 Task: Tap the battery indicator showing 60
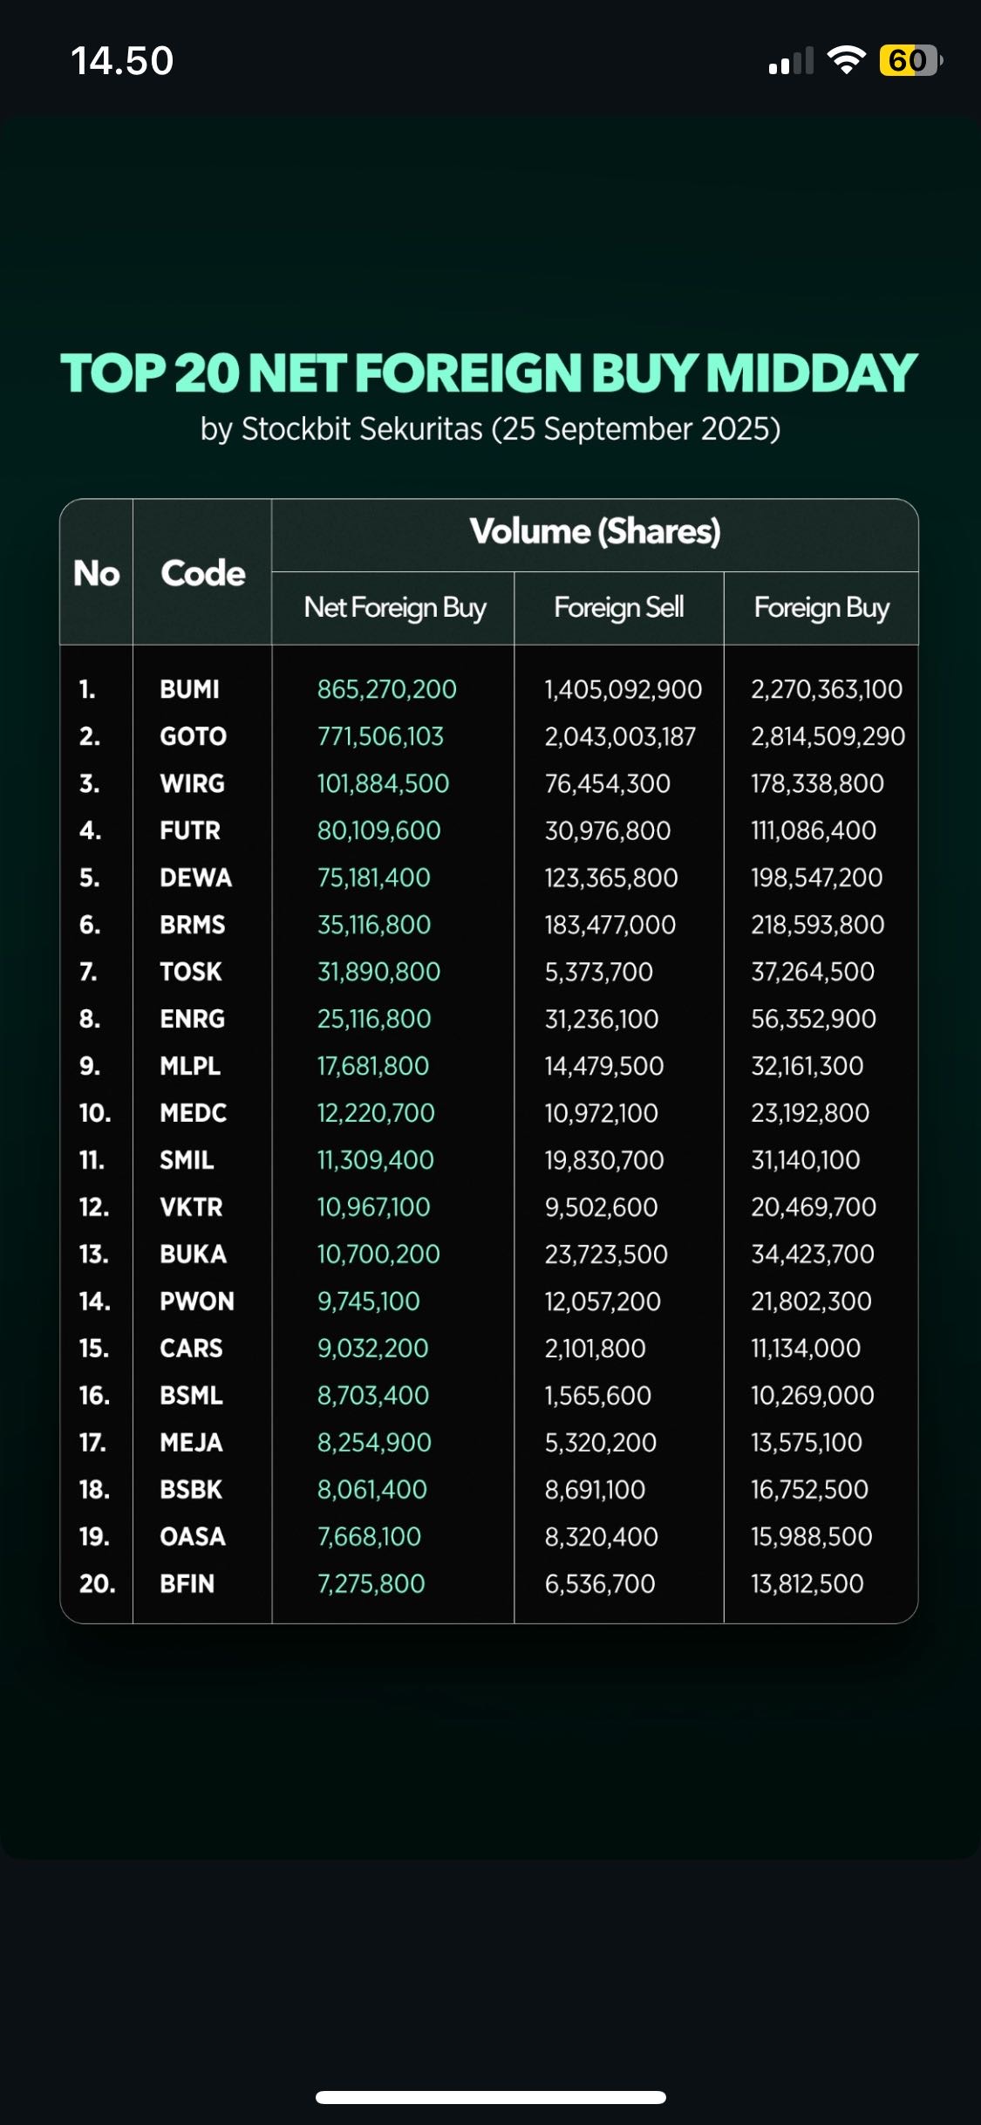[x=911, y=60]
